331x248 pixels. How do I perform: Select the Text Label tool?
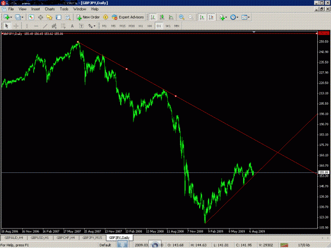[81, 26]
